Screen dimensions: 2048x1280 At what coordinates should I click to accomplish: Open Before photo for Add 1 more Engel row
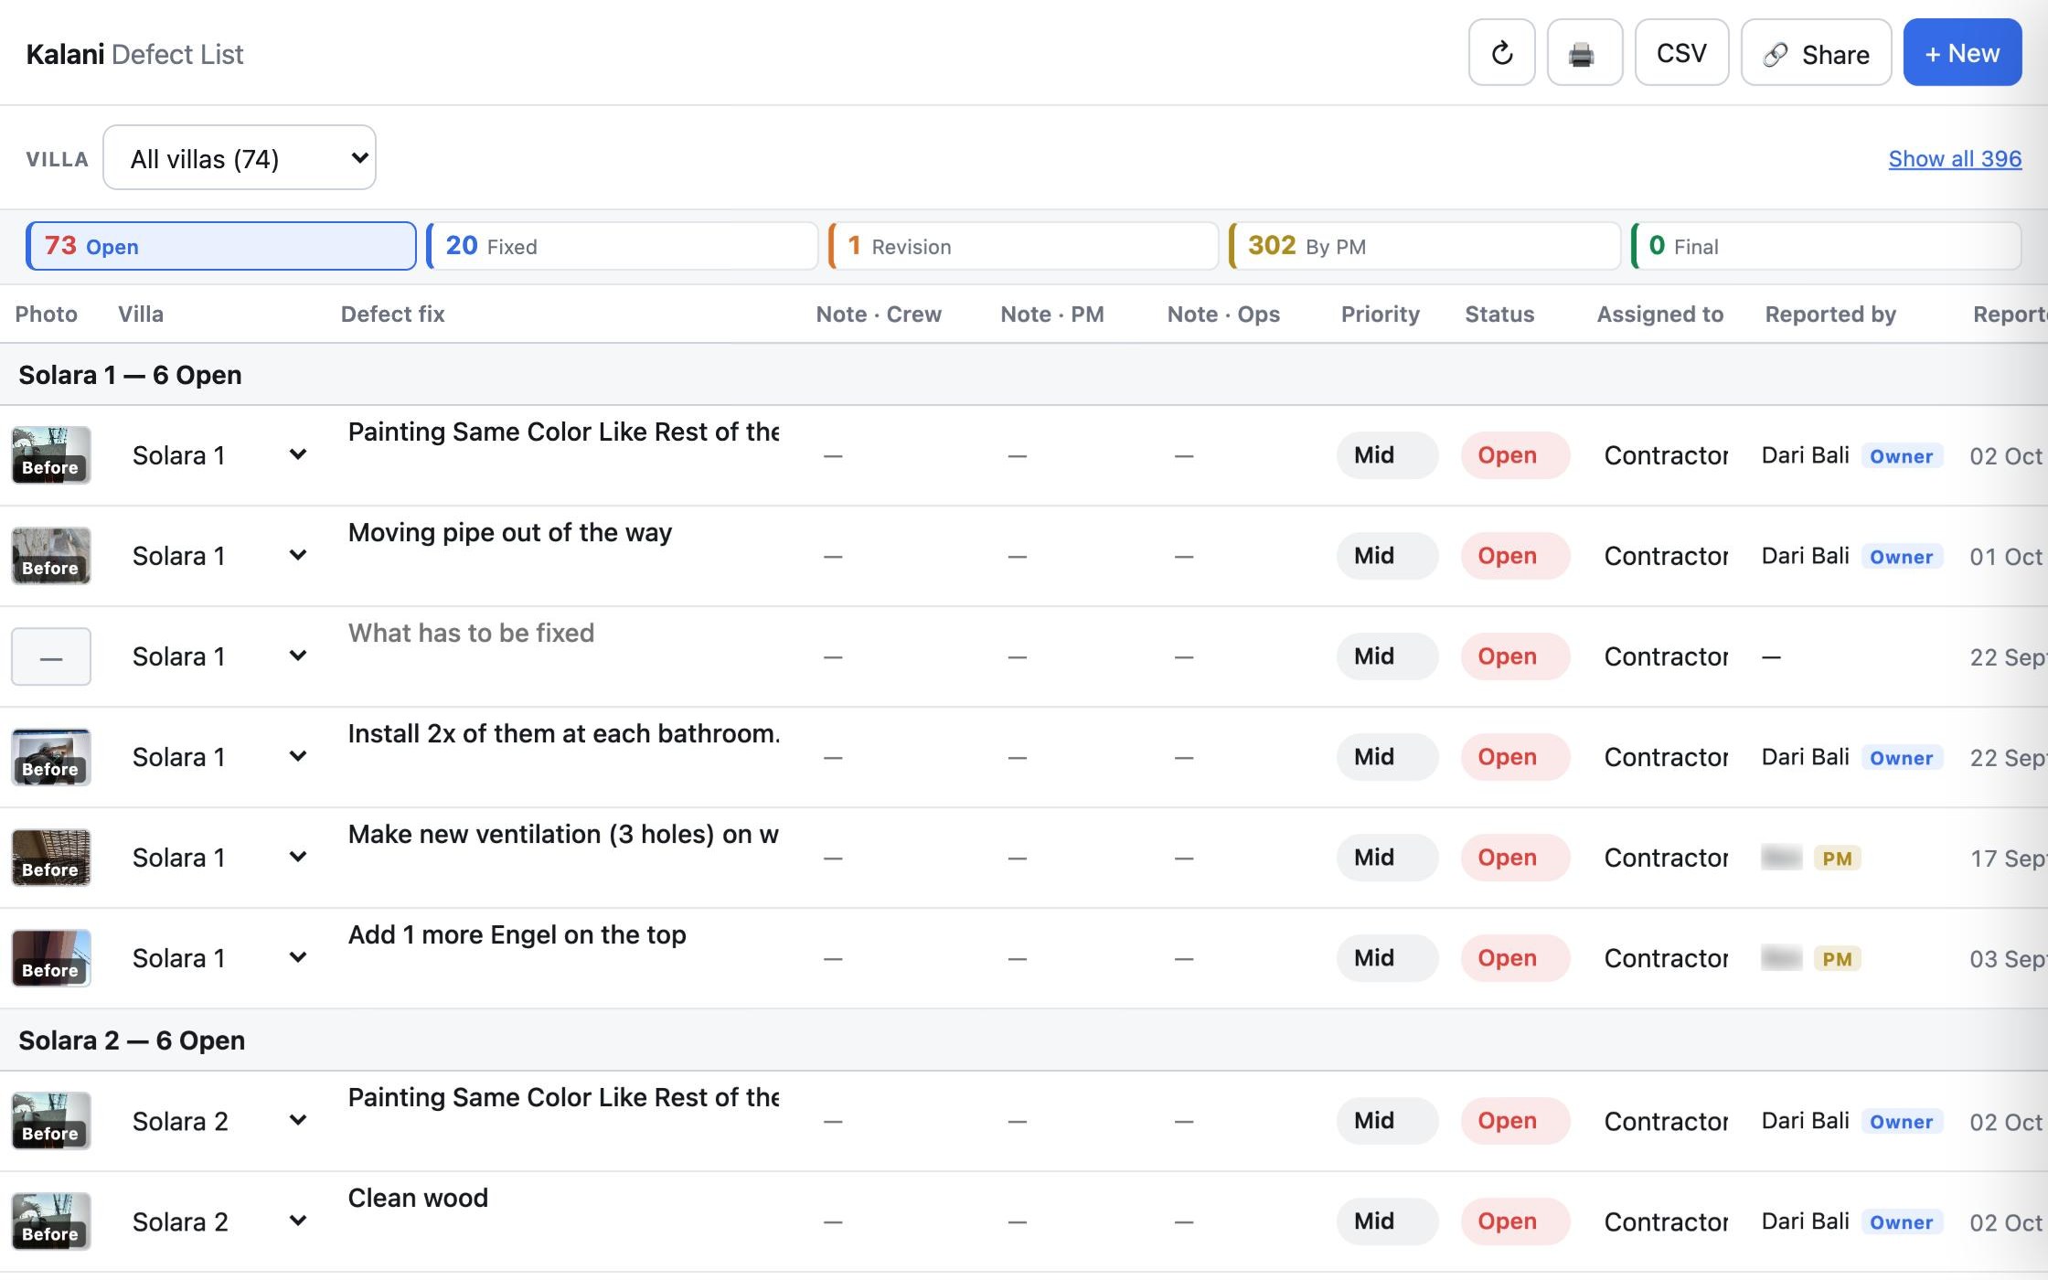(x=51, y=958)
